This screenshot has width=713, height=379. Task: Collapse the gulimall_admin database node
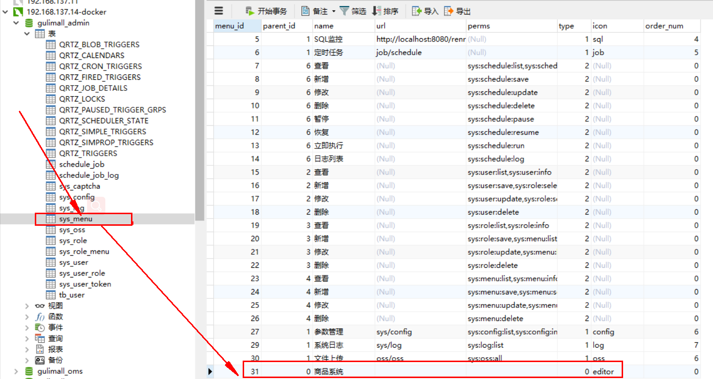(x=16, y=23)
